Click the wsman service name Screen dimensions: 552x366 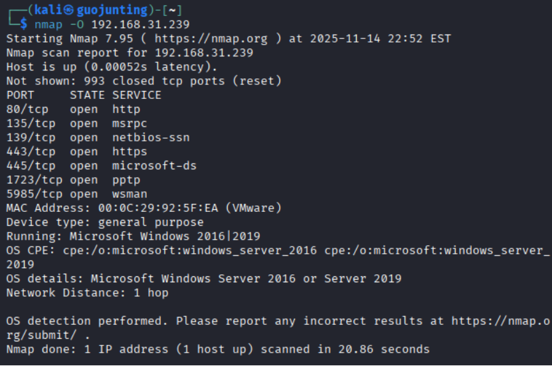pos(130,194)
